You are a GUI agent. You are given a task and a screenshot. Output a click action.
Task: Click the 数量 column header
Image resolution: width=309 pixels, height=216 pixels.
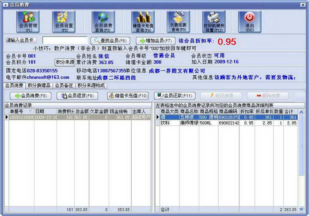(279, 112)
